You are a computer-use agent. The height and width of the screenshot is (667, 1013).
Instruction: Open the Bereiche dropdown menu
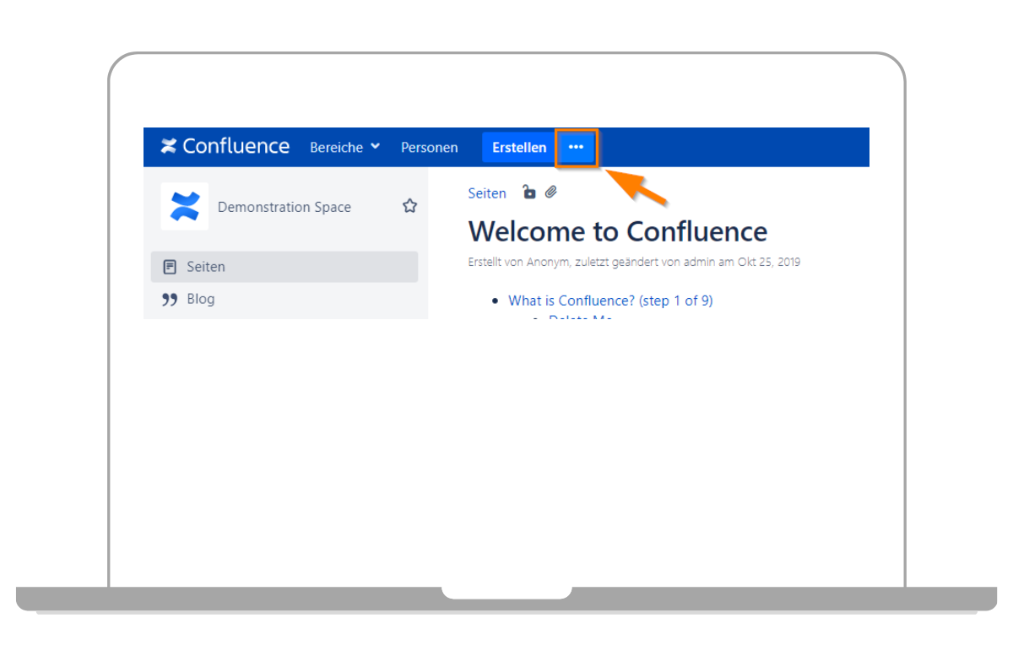[x=336, y=147]
